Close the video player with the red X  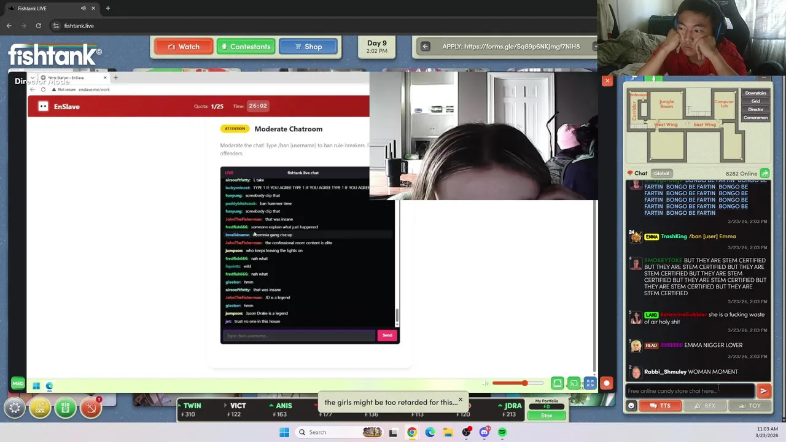607,80
